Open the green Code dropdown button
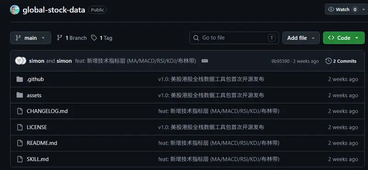Viewport: 368px width, 170px height. [x=344, y=38]
